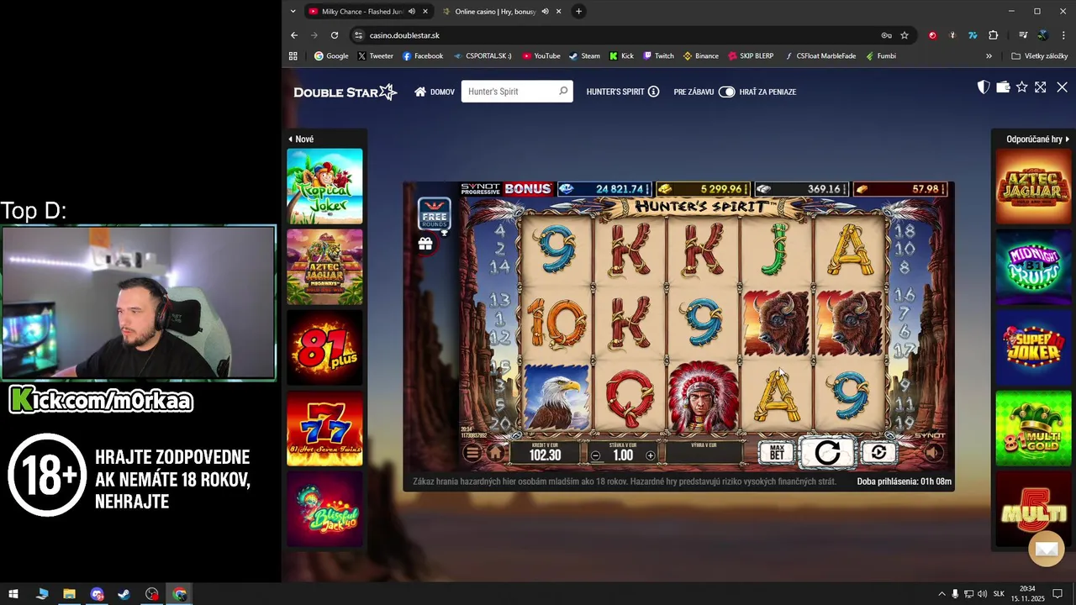Click the MAX BET button
1076x605 pixels.
pyautogui.click(x=776, y=453)
